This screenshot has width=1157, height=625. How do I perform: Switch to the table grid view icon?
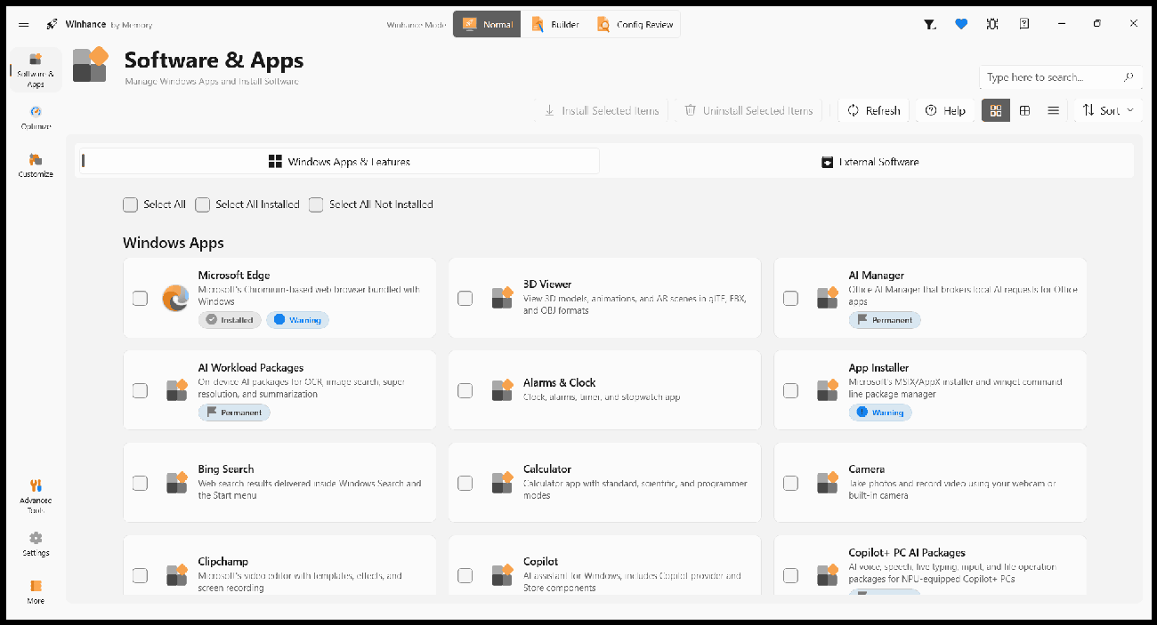tap(1025, 110)
